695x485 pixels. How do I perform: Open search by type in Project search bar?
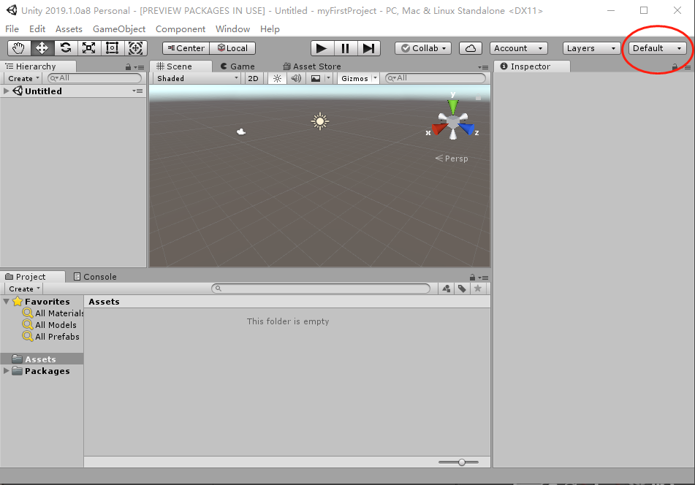coord(447,289)
